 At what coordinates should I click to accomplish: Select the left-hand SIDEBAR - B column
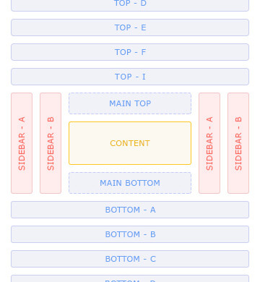point(51,143)
